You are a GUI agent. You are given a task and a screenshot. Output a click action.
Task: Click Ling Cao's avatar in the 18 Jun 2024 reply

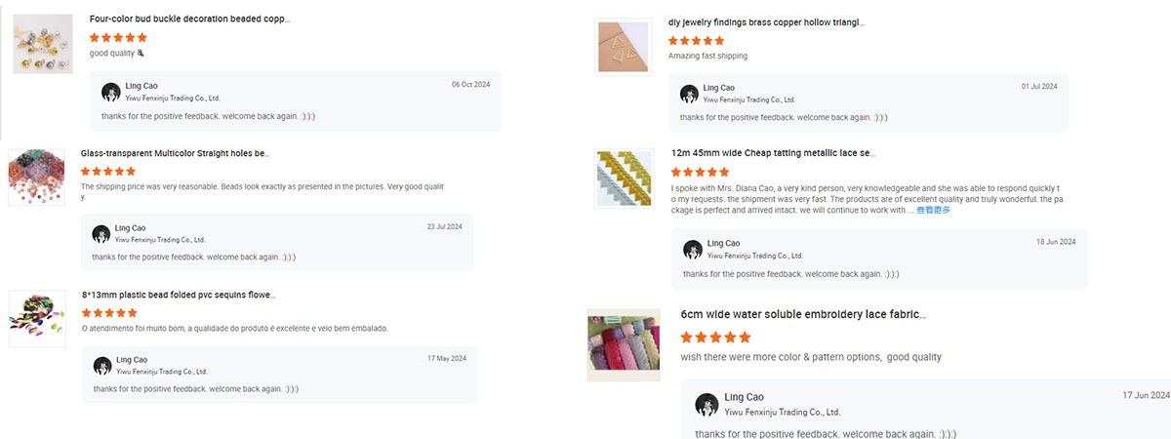point(693,250)
